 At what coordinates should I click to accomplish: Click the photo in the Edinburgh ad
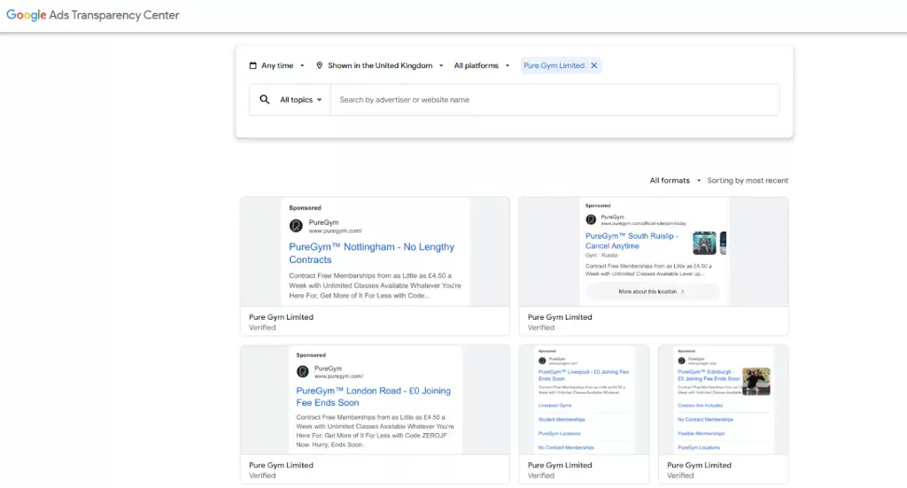coord(756,382)
